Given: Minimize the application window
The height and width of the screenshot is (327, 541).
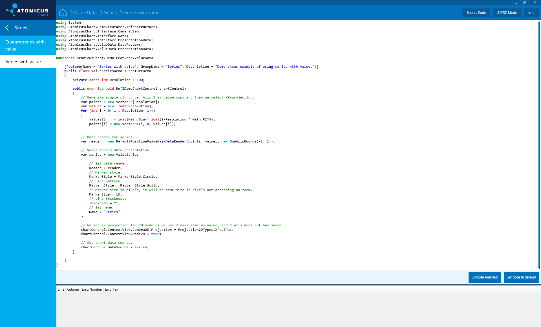Looking at the screenshot, I should (x=516, y=3).
